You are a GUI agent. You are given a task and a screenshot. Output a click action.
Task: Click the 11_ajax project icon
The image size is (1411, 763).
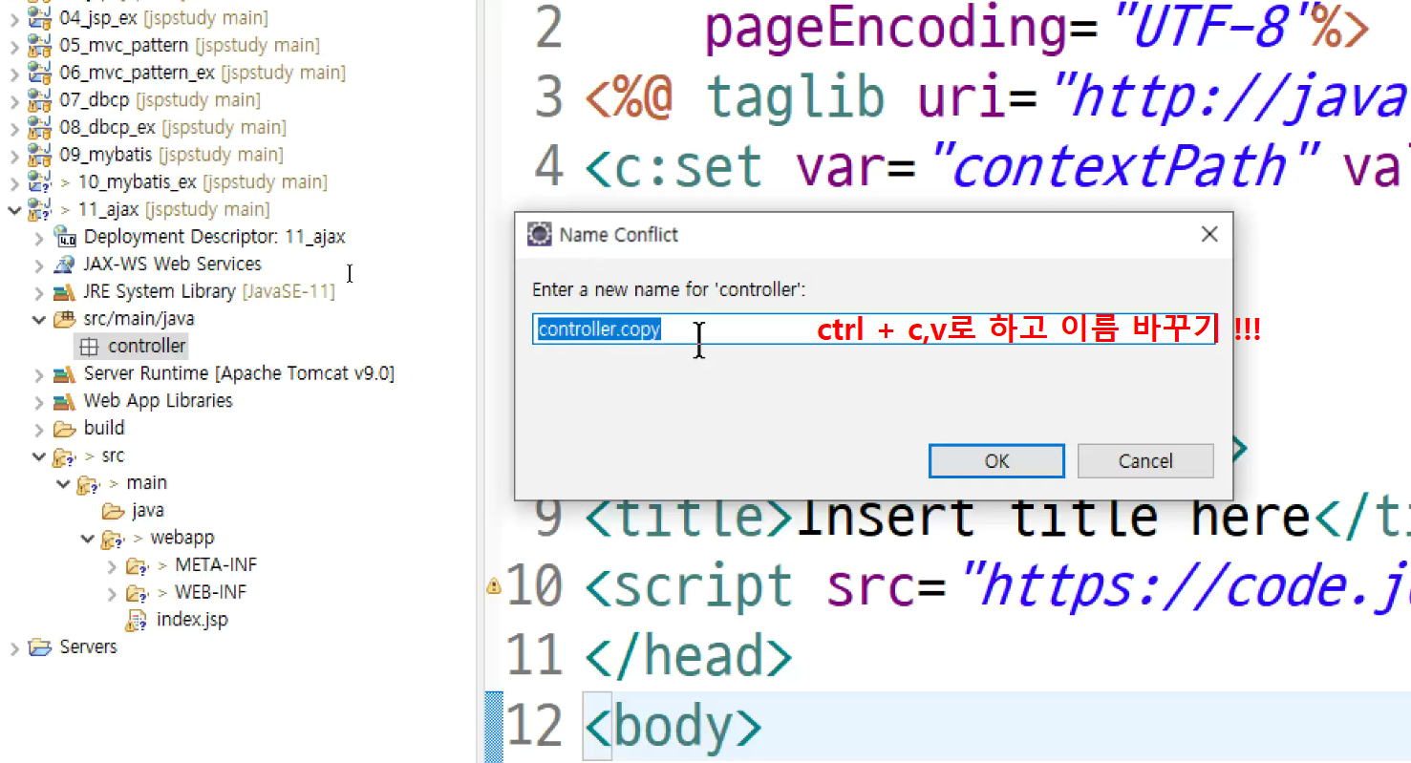coord(39,209)
